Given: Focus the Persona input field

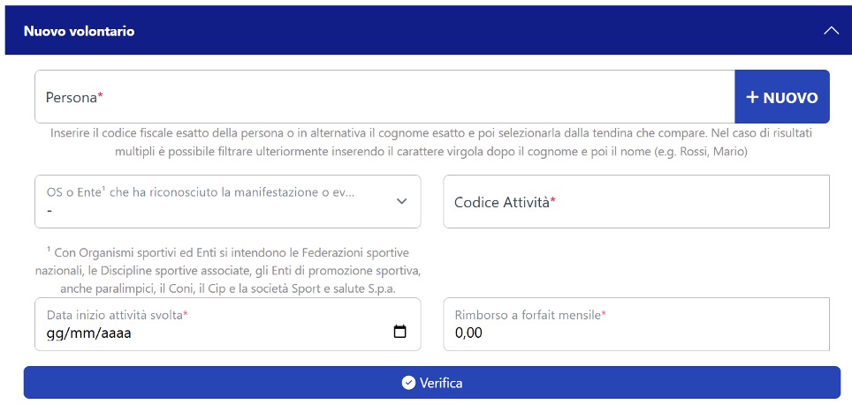Looking at the screenshot, I should pyautogui.click(x=384, y=96).
